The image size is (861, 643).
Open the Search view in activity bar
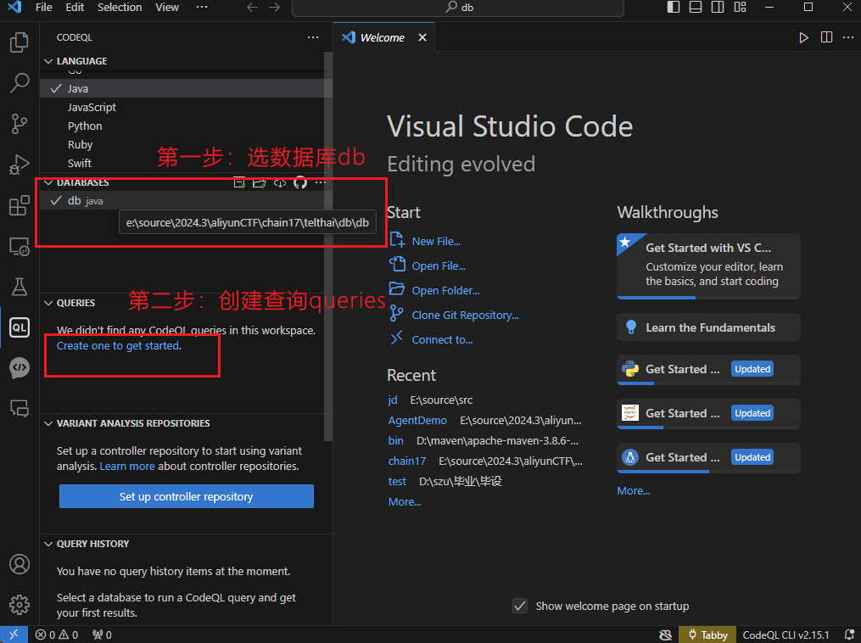pos(20,83)
